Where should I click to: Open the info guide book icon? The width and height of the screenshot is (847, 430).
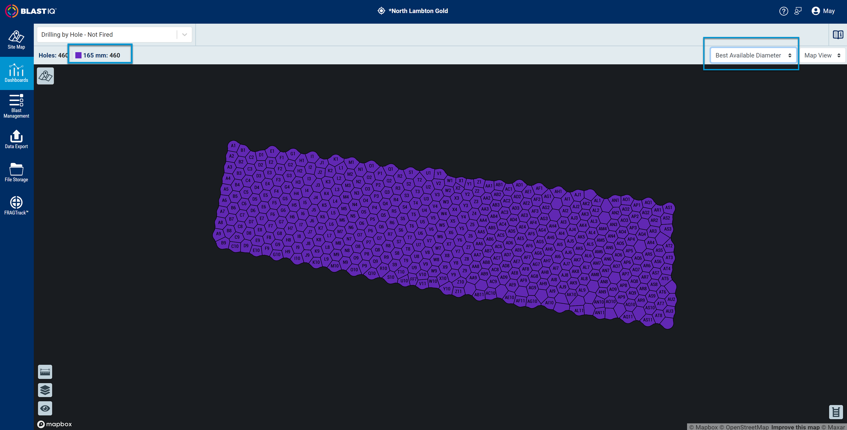coord(837,34)
